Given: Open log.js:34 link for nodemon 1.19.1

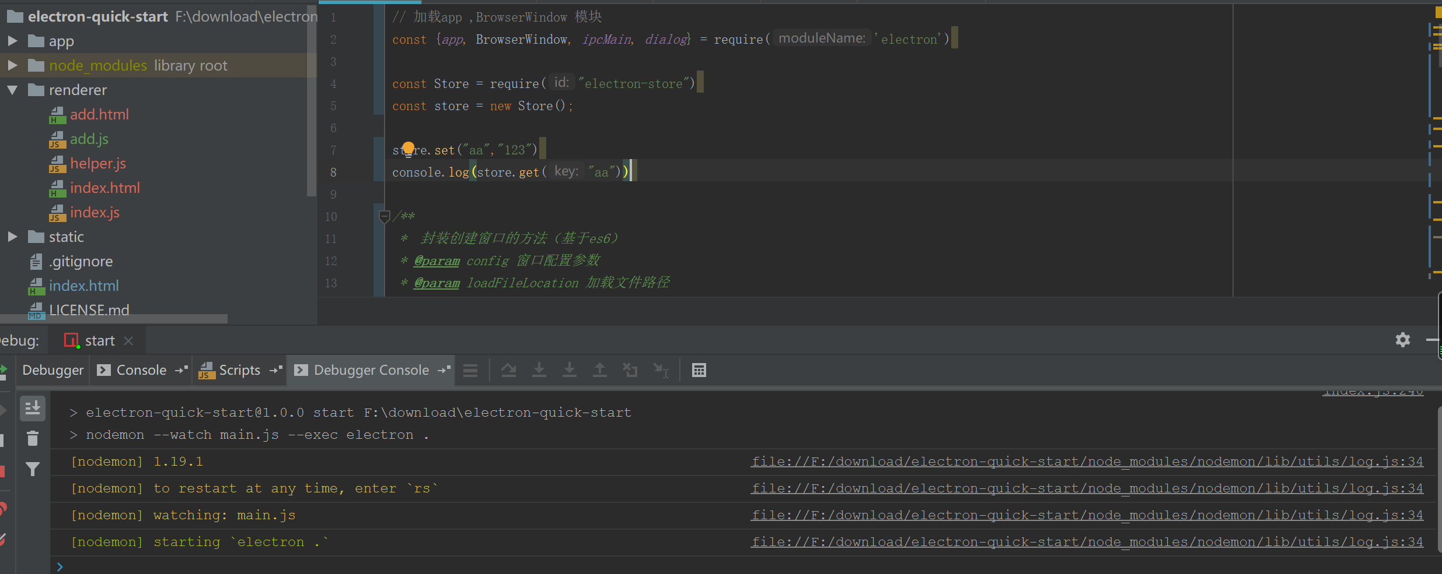Looking at the screenshot, I should coord(1087,462).
